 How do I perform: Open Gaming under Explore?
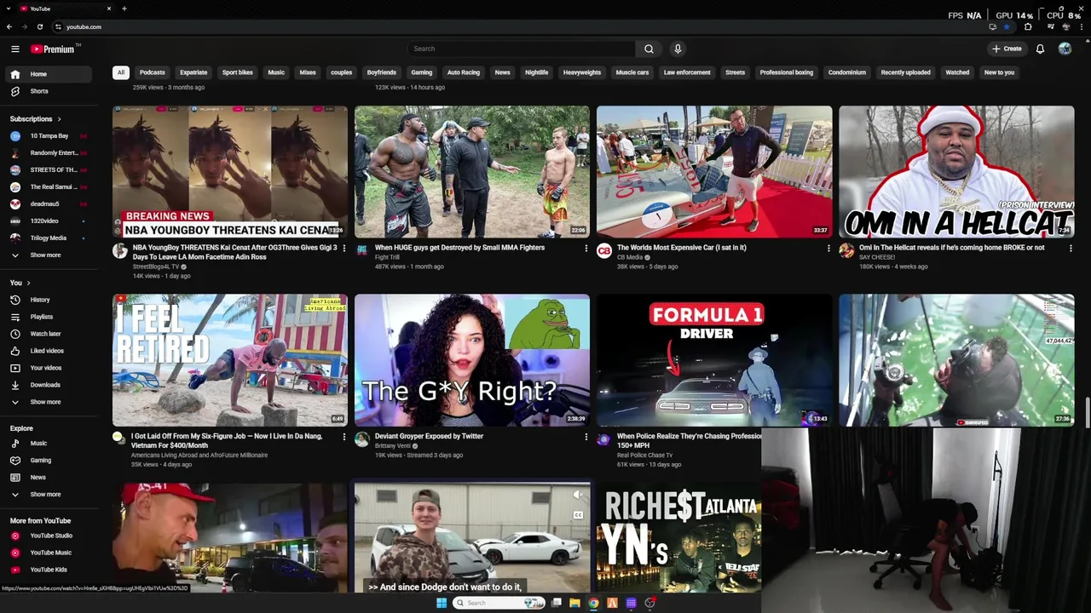click(x=50, y=461)
